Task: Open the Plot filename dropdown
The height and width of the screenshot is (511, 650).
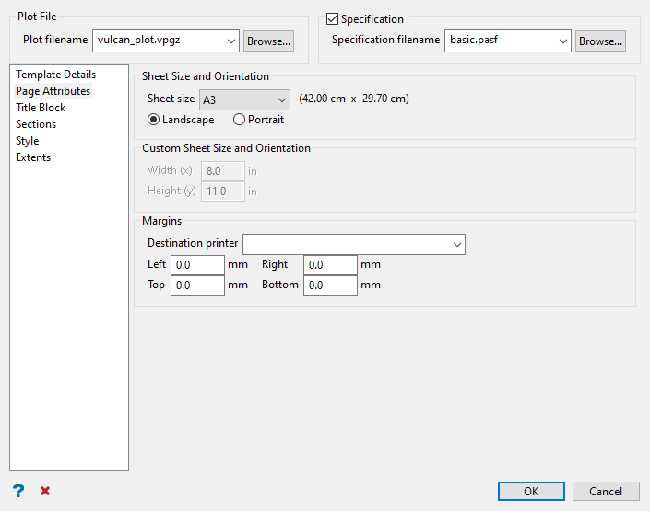Action: 230,41
